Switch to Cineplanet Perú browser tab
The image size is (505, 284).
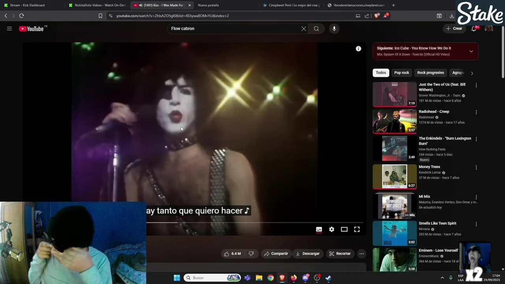(292, 5)
